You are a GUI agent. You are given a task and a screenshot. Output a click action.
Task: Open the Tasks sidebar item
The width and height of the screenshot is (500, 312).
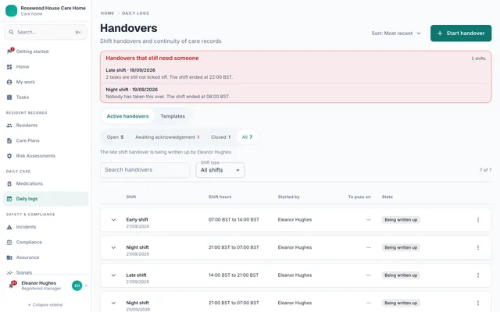tap(45, 97)
